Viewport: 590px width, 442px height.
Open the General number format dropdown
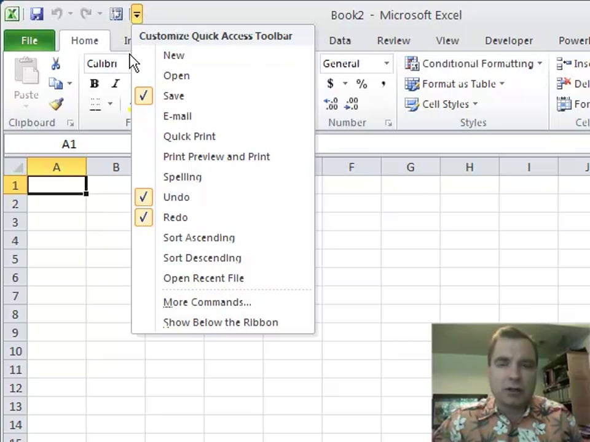coord(387,63)
